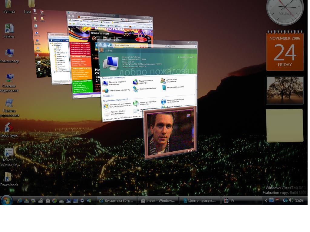Launch Windows Media Player from Quick Launch

pos(82,201)
